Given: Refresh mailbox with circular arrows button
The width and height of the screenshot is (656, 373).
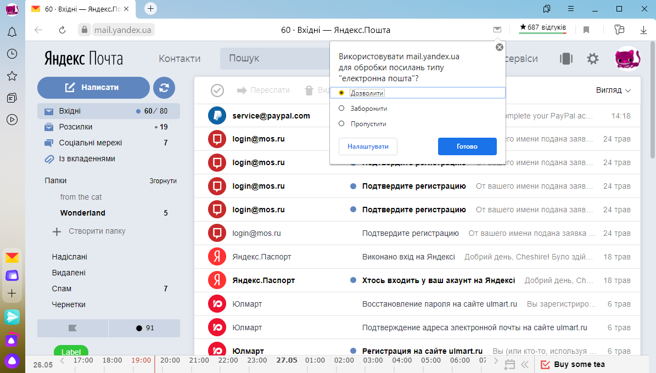Looking at the screenshot, I should [x=164, y=87].
